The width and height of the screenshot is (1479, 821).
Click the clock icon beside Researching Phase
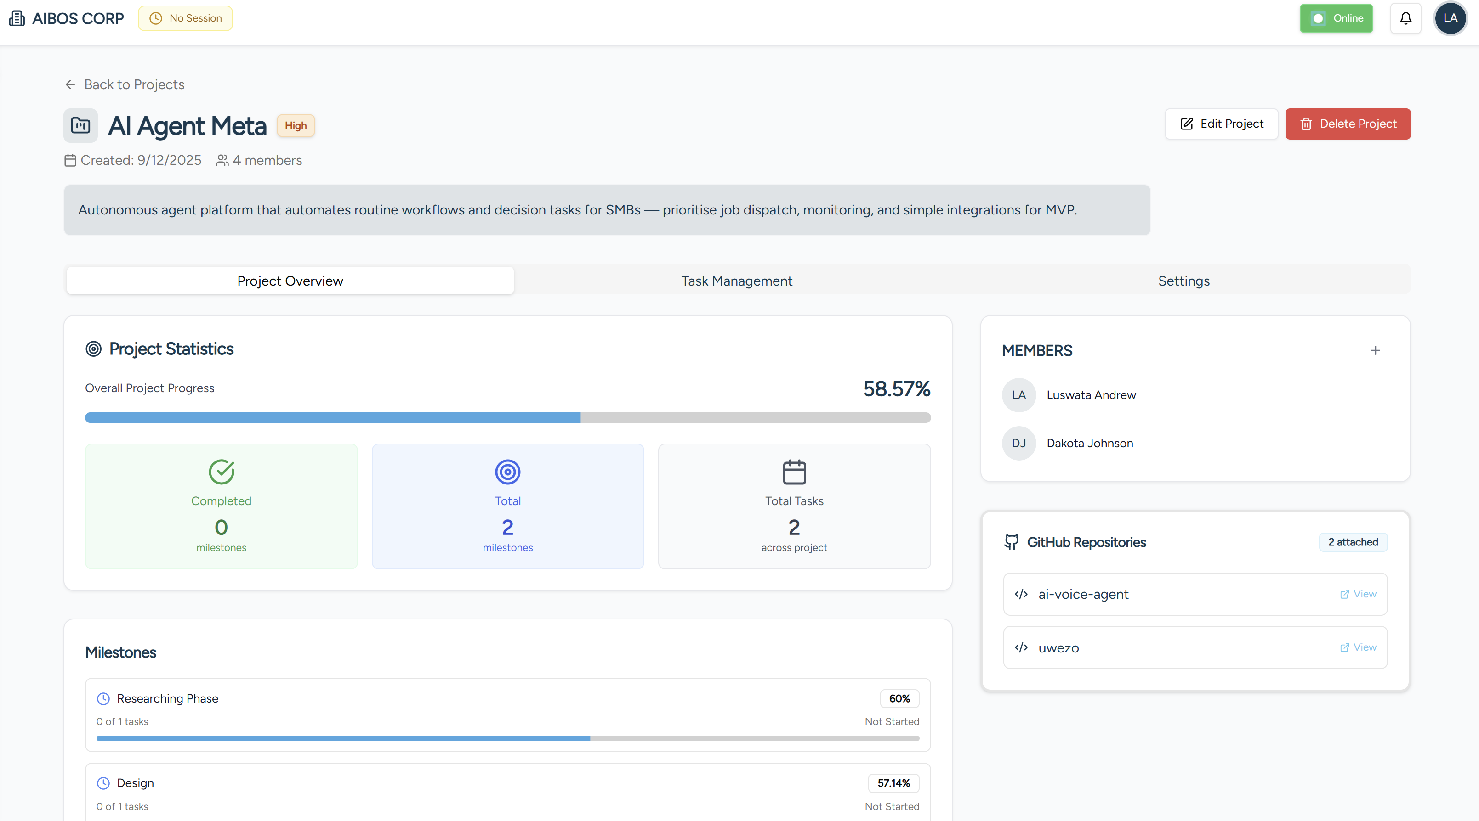point(103,698)
